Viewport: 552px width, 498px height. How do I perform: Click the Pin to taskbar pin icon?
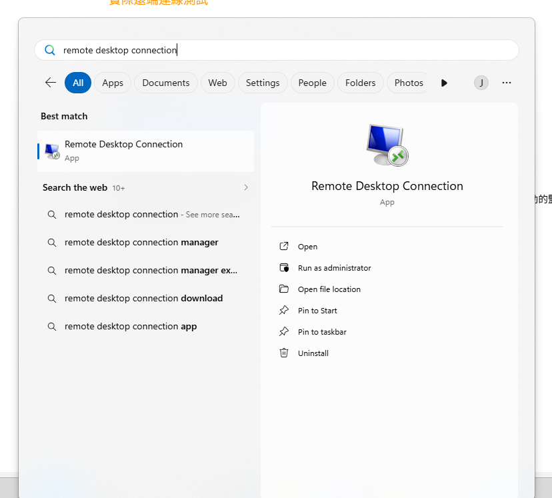(x=284, y=331)
